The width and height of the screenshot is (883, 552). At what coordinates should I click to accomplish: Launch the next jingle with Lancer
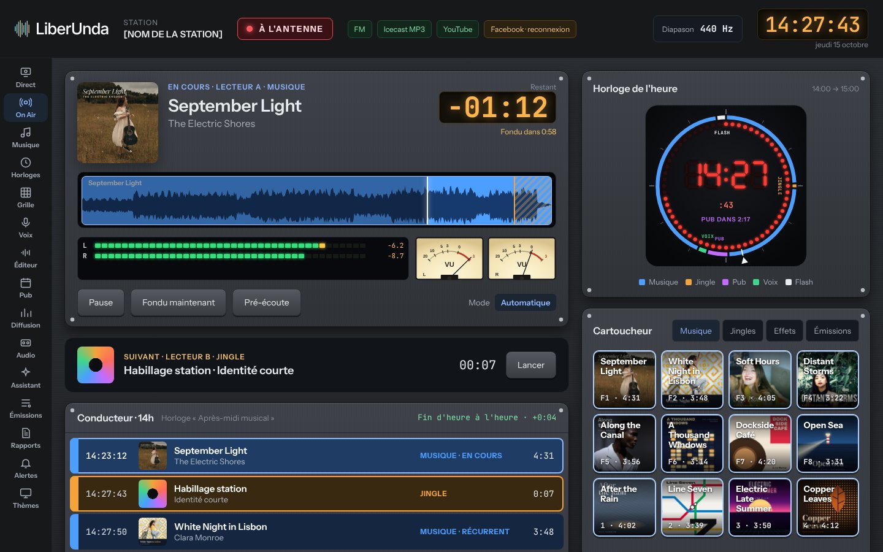(x=531, y=365)
